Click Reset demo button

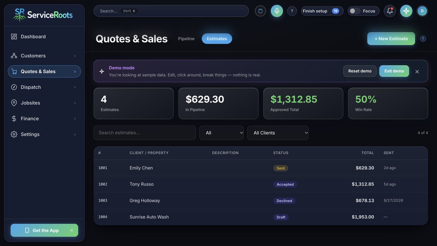[x=360, y=71]
